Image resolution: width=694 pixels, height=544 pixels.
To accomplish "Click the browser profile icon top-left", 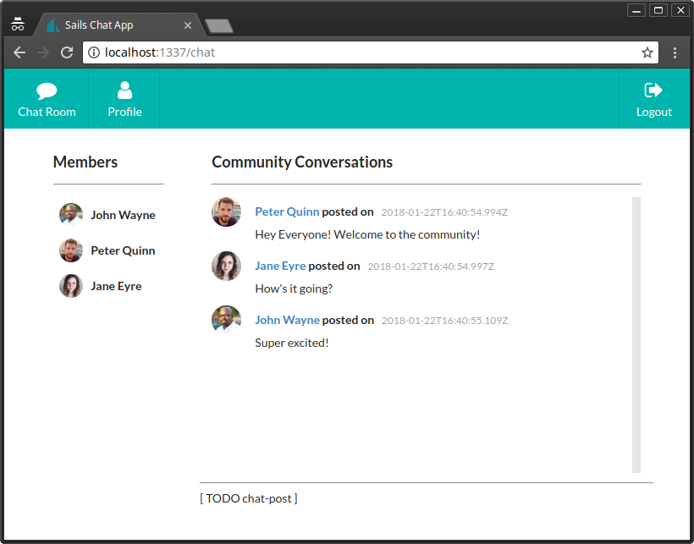I will 17,24.
